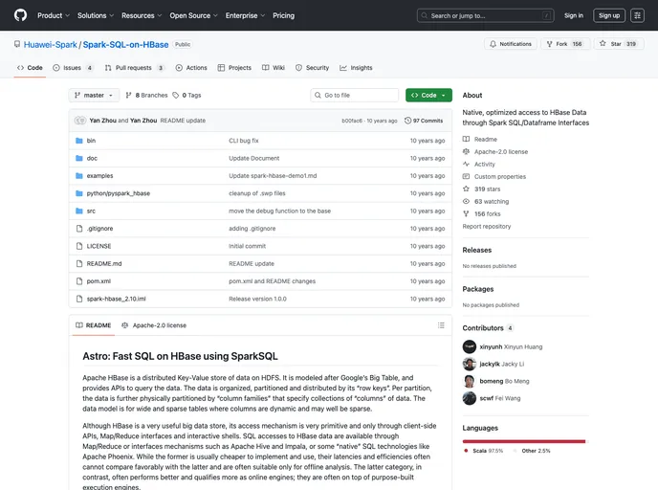Open the Huawei-Spark owner link
The height and width of the screenshot is (490, 658).
point(51,45)
